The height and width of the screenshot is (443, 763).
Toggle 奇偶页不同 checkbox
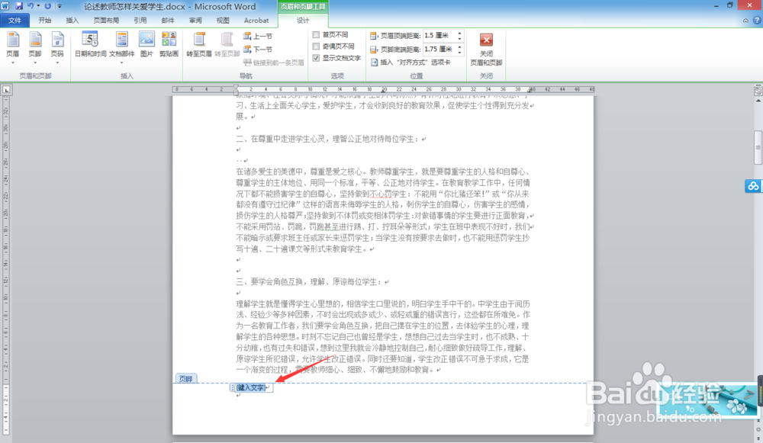[317, 47]
